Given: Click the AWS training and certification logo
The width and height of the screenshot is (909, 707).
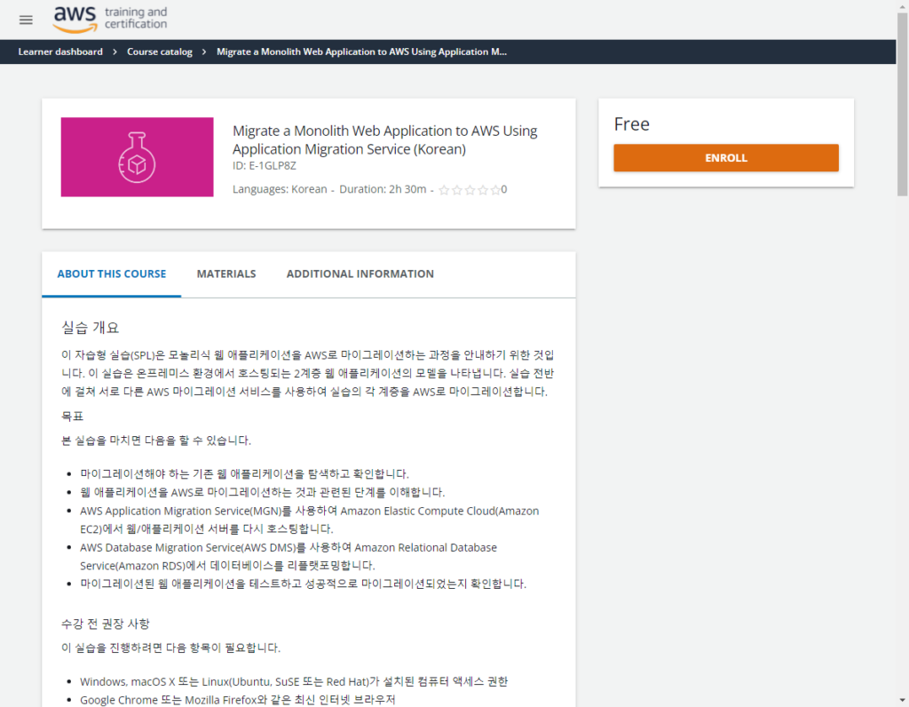Looking at the screenshot, I should click(110, 20).
